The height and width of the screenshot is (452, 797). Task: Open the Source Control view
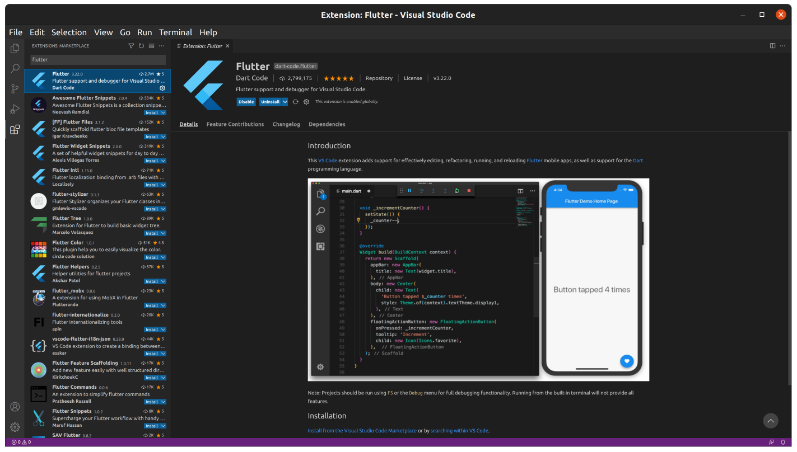(15, 88)
